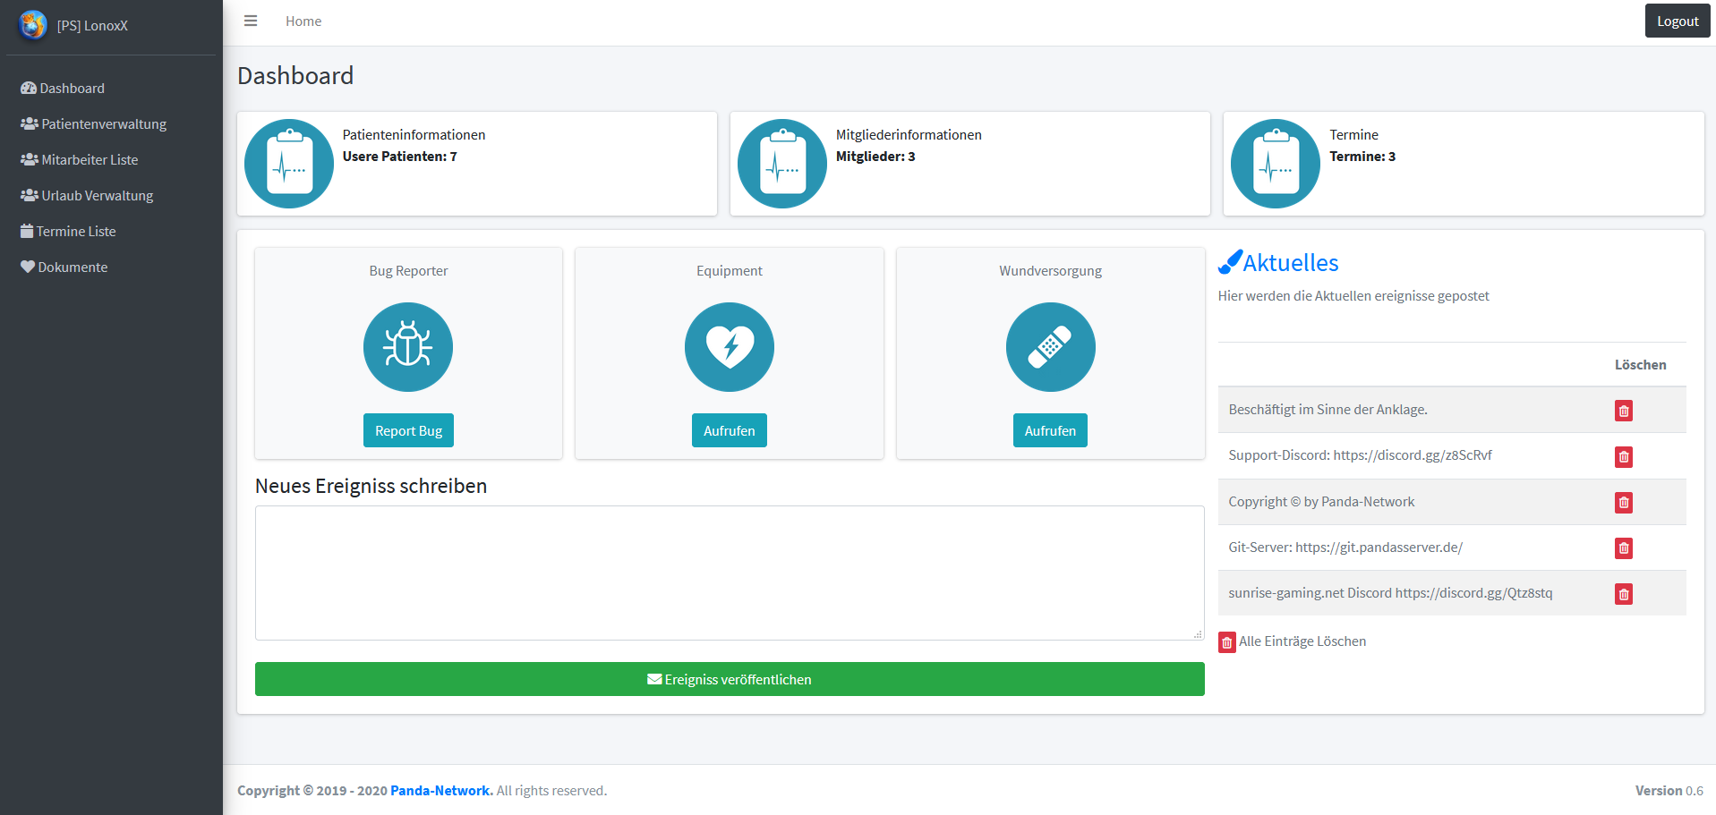Image resolution: width=1716 pixels, height=815 pixels.
Task: Click the Termine clipboard icon
Action: 1275,164
